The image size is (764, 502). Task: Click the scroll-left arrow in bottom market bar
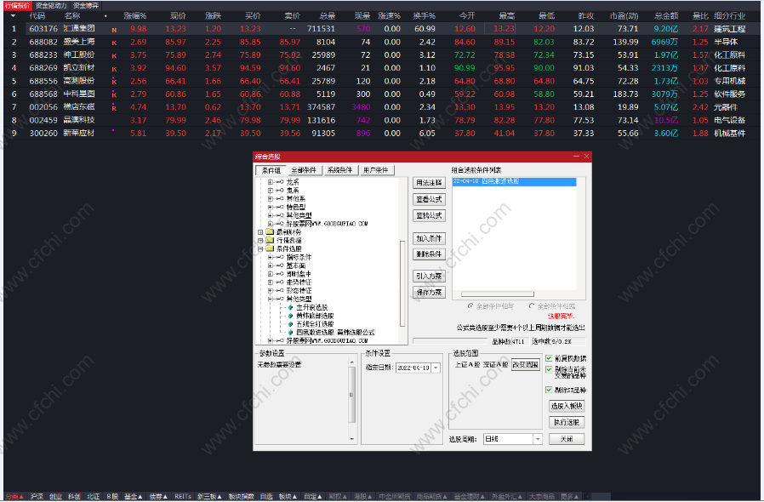click(x=587, y=497)
